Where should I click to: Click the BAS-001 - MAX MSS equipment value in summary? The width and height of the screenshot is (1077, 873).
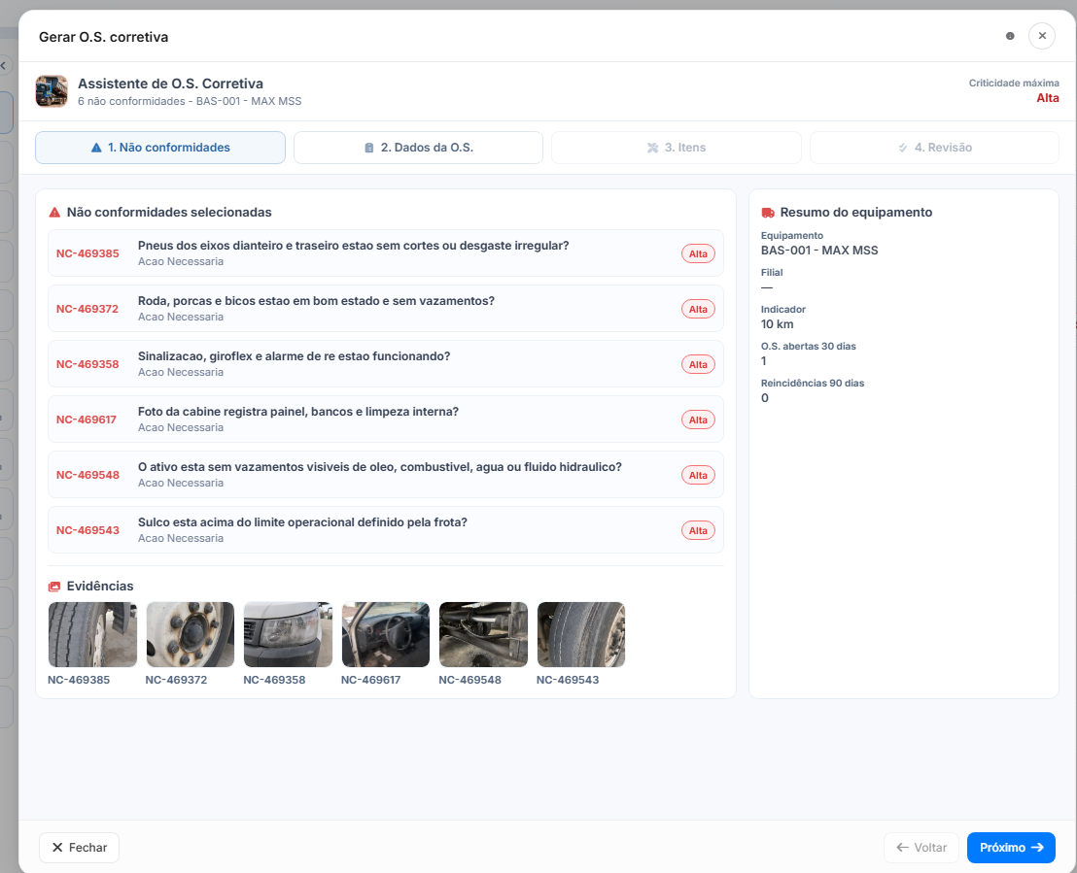coord(819,251)
